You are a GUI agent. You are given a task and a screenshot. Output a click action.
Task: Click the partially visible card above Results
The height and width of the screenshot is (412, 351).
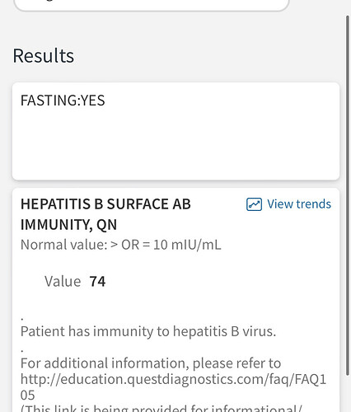[152, 5]
